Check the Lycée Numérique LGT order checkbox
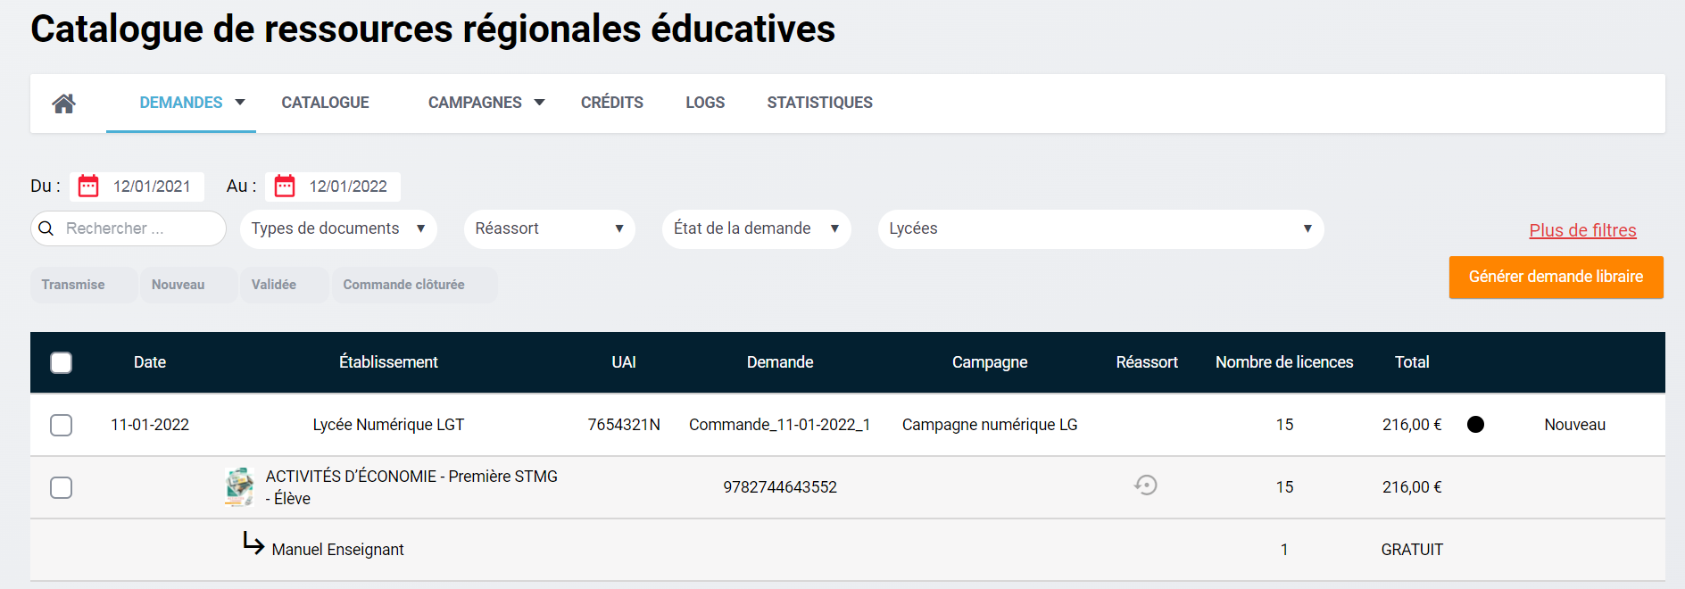 click(62, 425)
